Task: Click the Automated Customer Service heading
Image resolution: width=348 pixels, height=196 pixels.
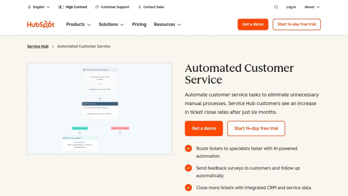Action: (x=239, y=74)
